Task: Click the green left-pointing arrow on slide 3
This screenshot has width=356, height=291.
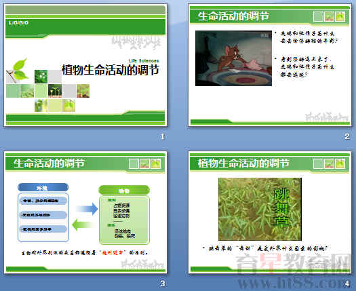Action: click(x=83, y=225)
